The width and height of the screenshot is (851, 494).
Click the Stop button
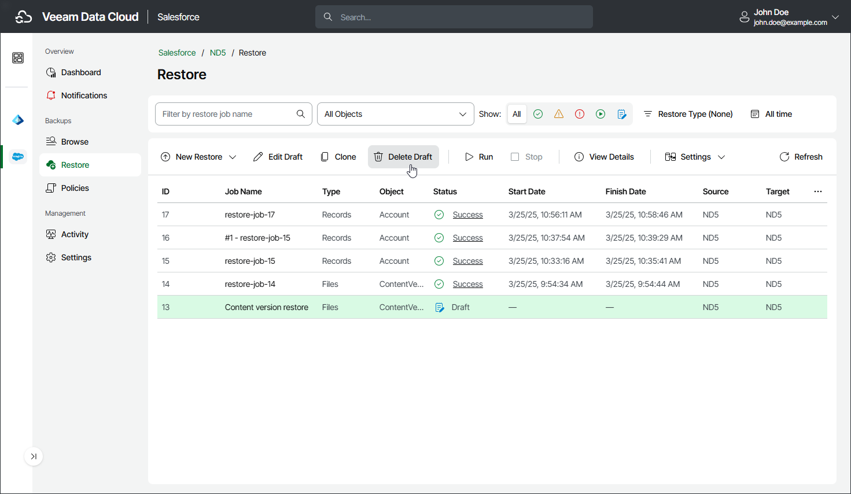point(526,157)
